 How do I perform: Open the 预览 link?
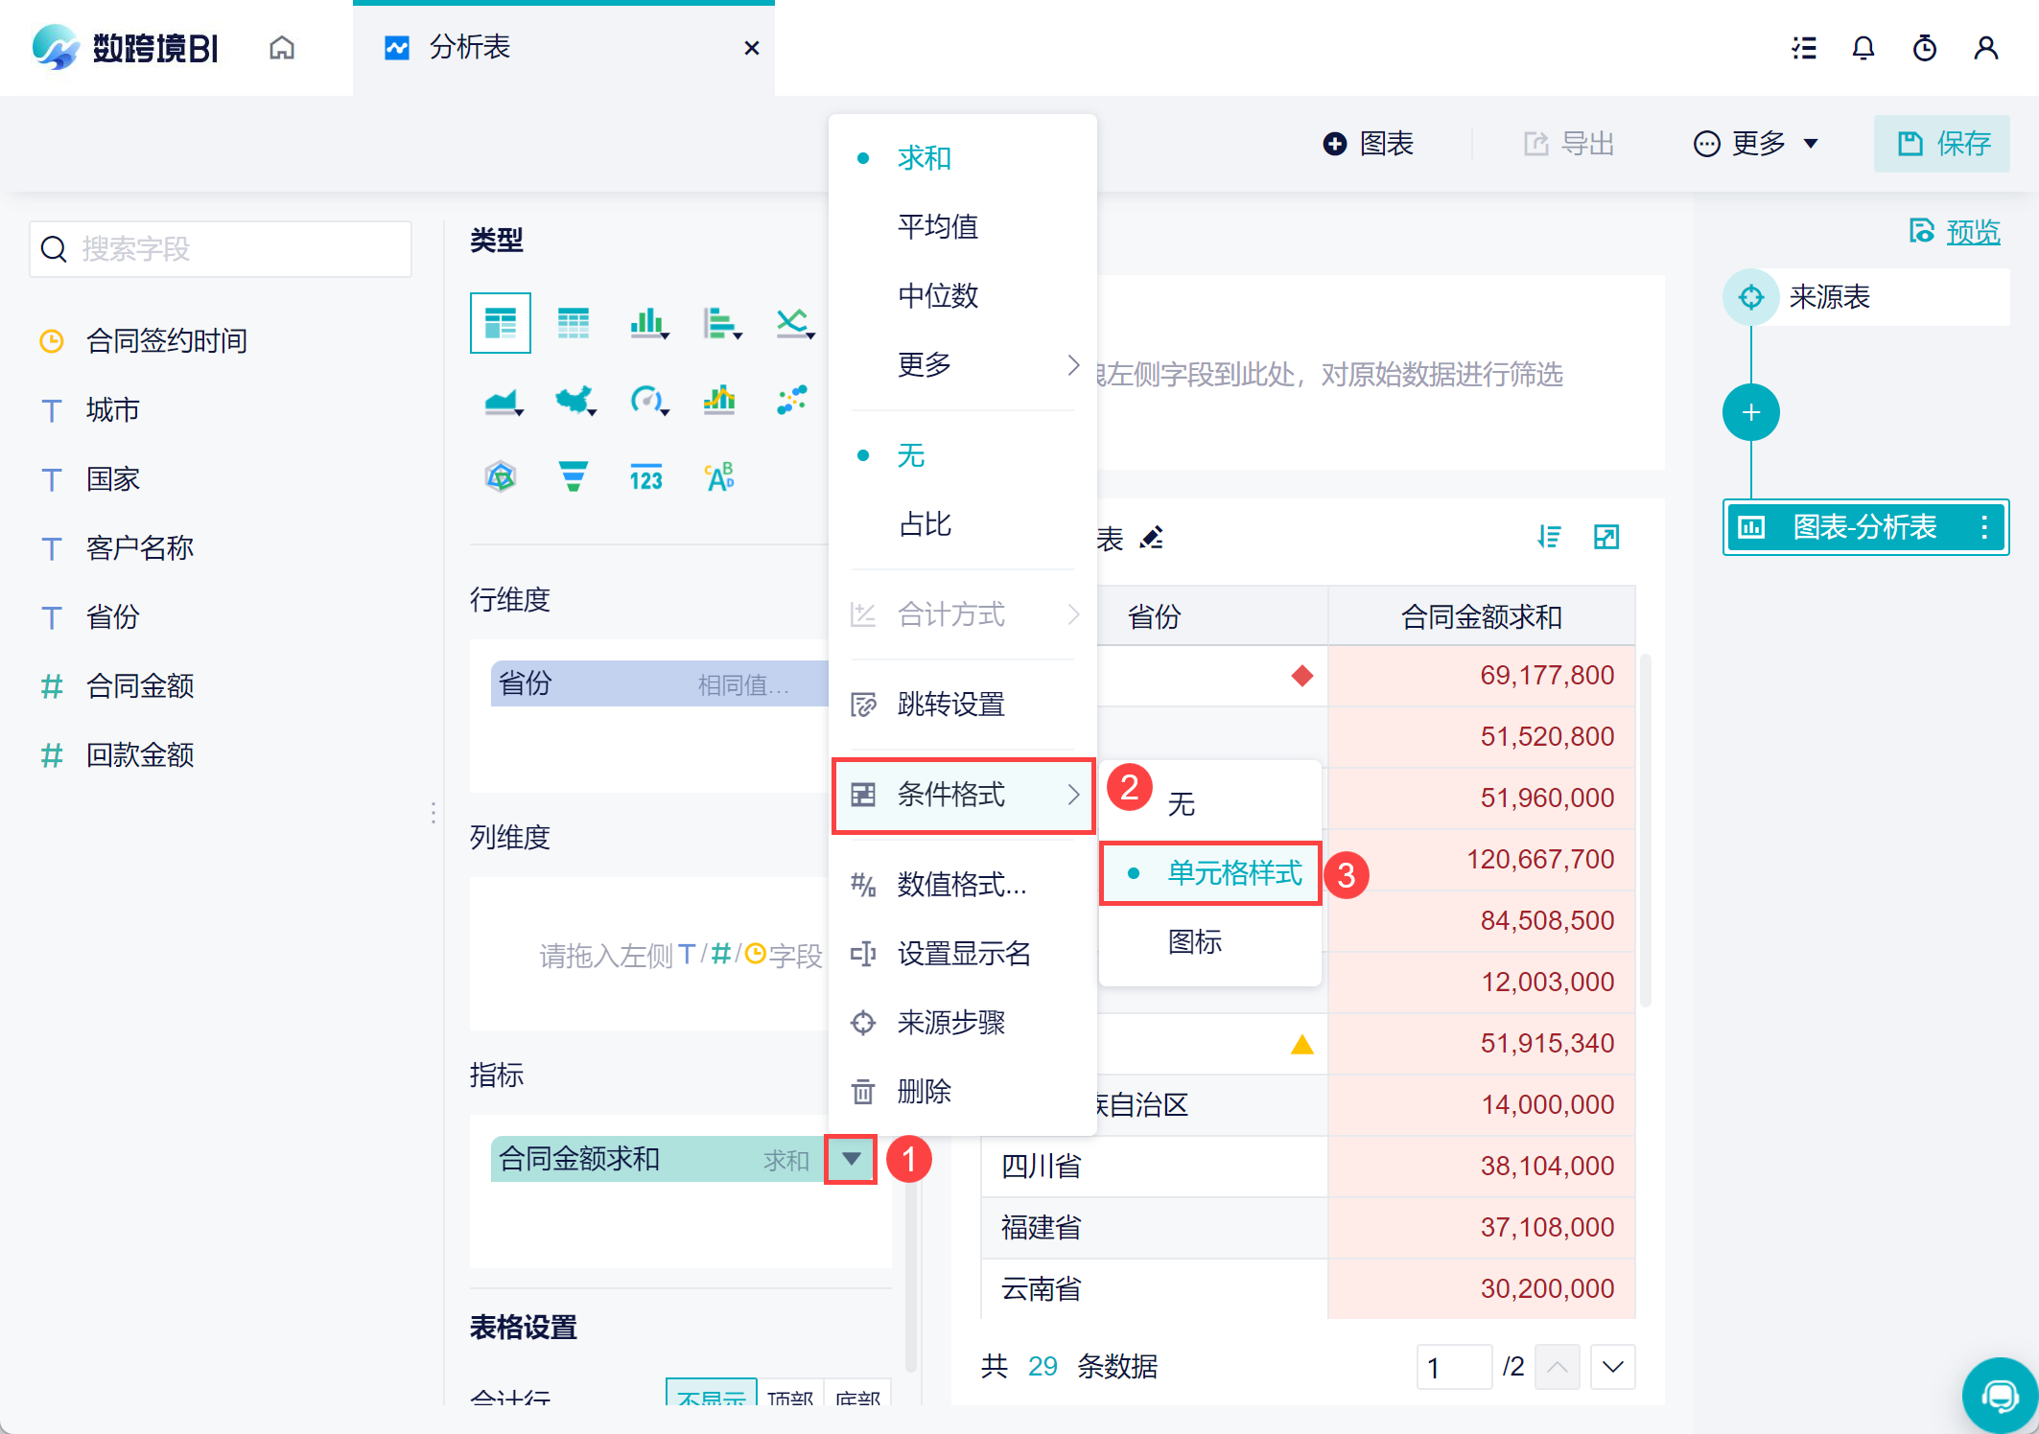tap(1972, 232)
